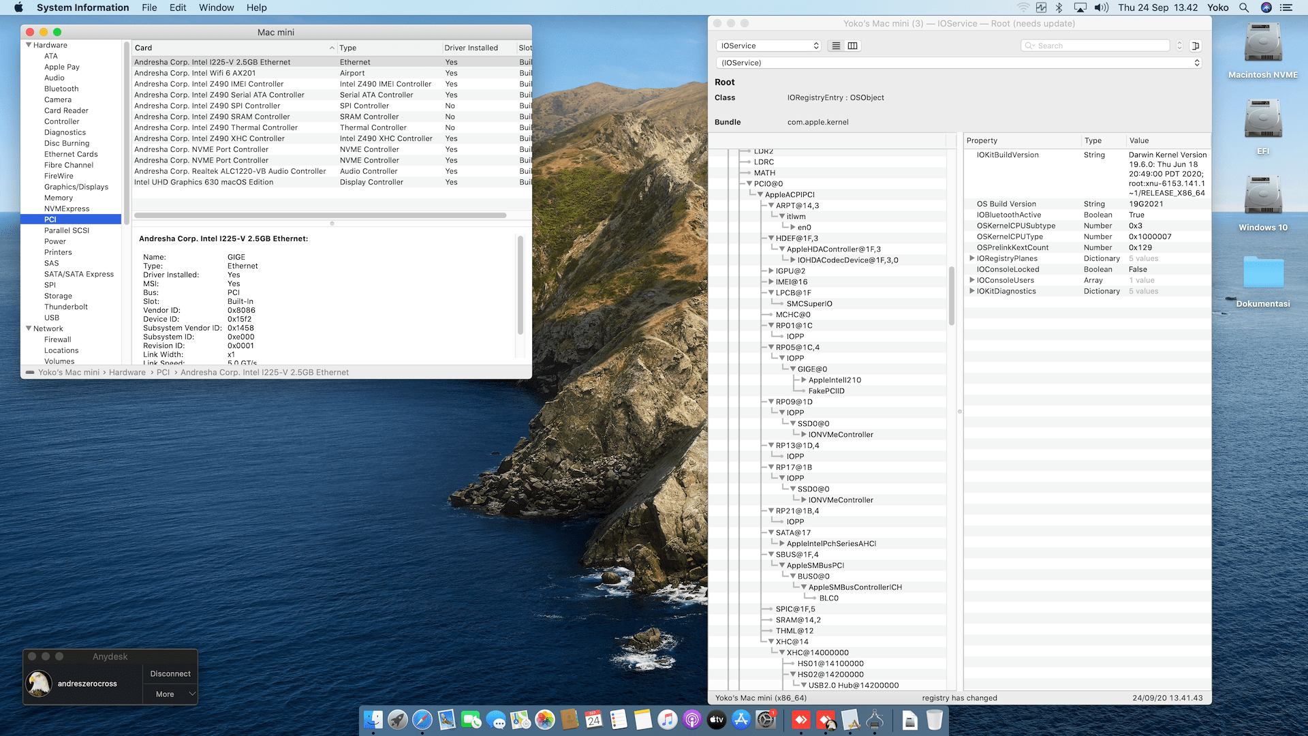Viewport: 1308px width, 736px height.
Task: Switch IORegistryExplorer to column view icon
Action: point(852,46)
